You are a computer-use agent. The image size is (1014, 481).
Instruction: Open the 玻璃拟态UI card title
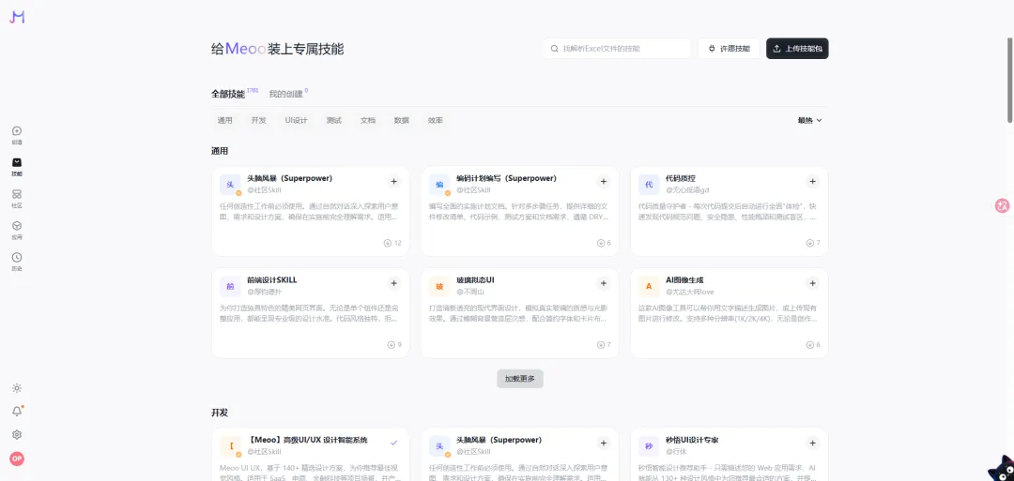point(475,280)
